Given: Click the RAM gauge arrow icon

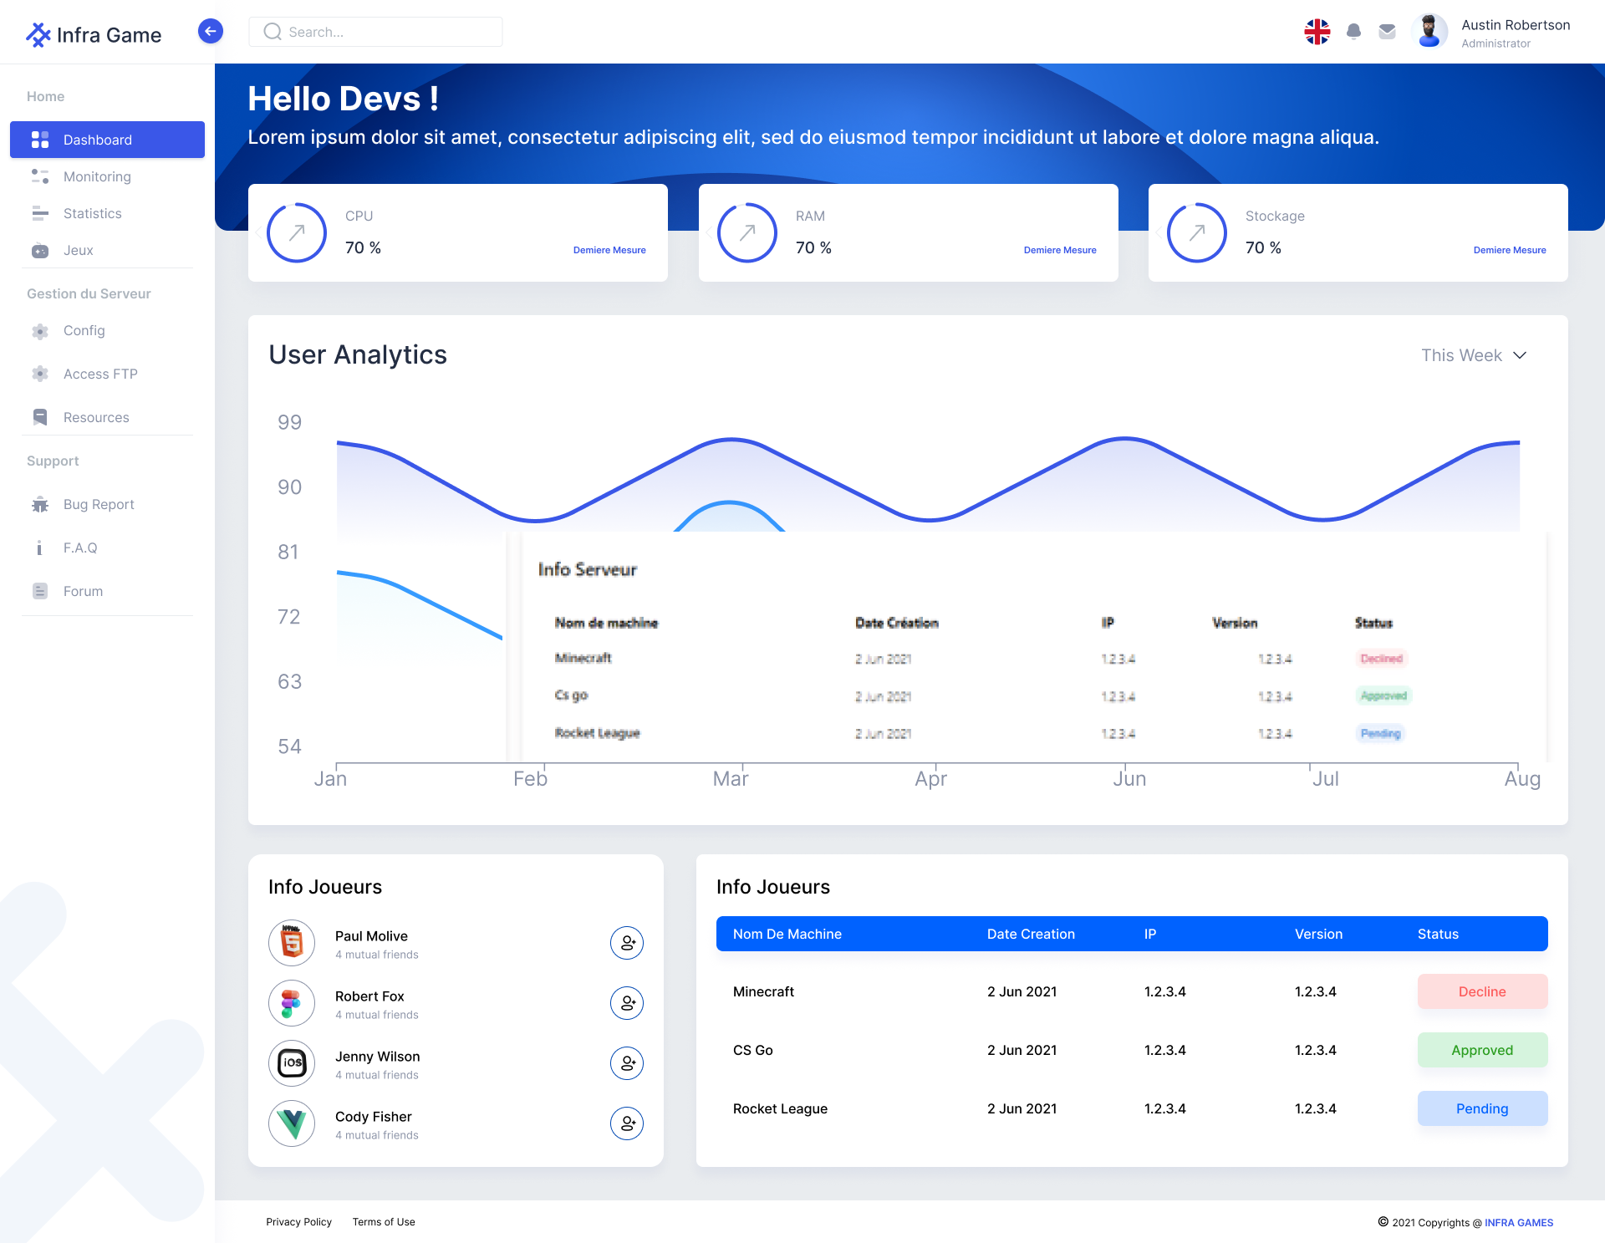Looking at the screenshot, I should [747, 232].
